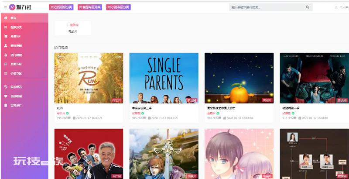Open the personal account menu at top right

(342, 7)
